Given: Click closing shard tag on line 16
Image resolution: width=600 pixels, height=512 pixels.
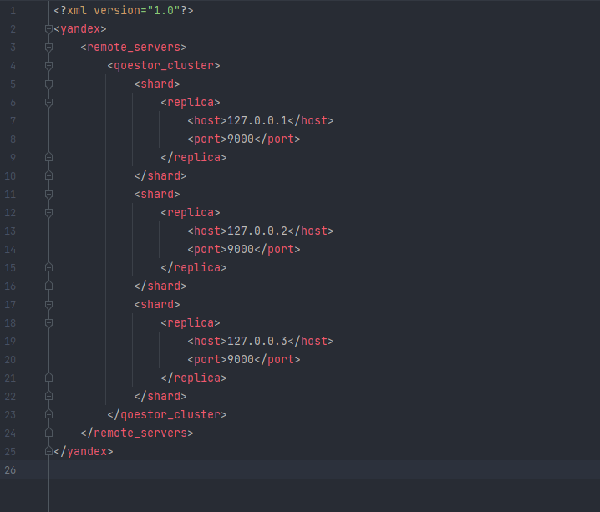Looking at the screenshot, I should coord(160,286).
